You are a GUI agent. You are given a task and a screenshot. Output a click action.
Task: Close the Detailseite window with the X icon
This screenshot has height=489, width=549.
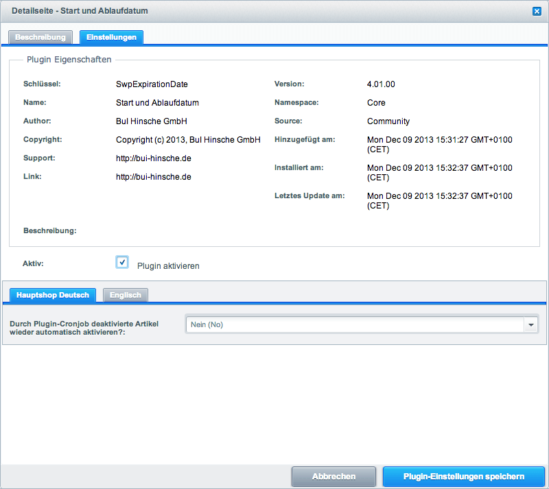click(537, 11)
